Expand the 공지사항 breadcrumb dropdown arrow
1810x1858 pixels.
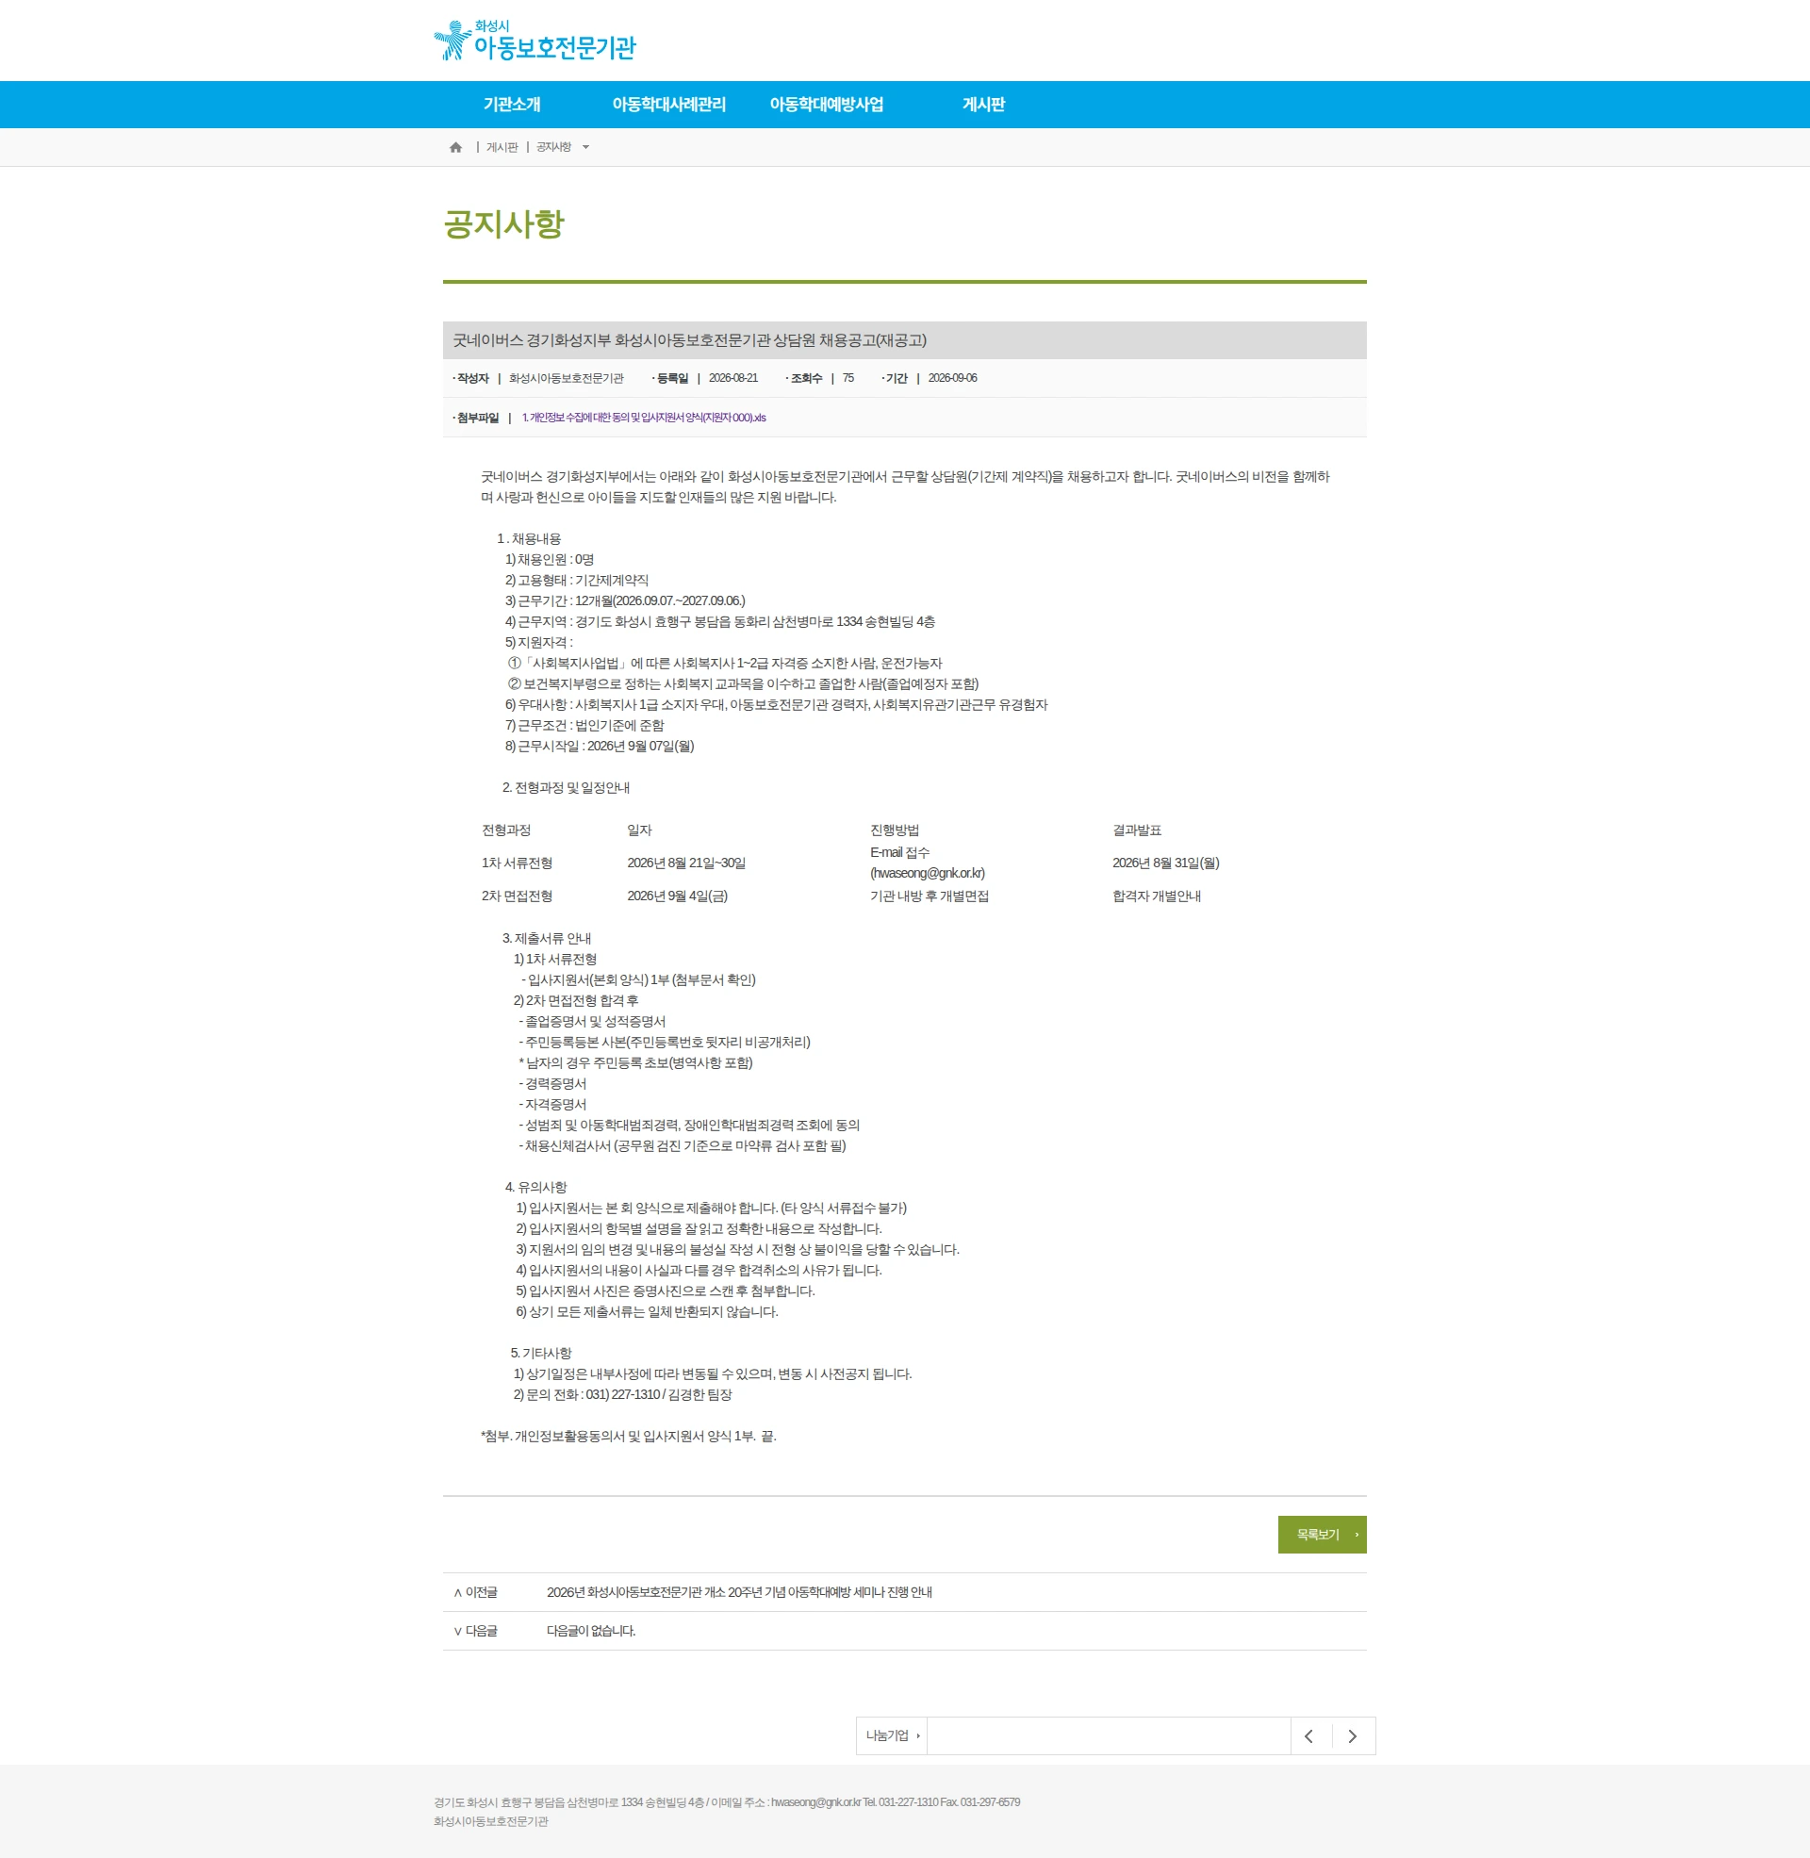[x=585, y=147]
